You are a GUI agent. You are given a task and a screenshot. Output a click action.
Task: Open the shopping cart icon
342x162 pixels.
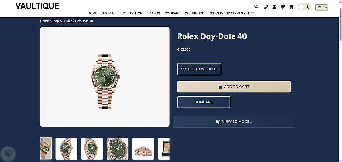pyautogui.click(x=291, y=6)
